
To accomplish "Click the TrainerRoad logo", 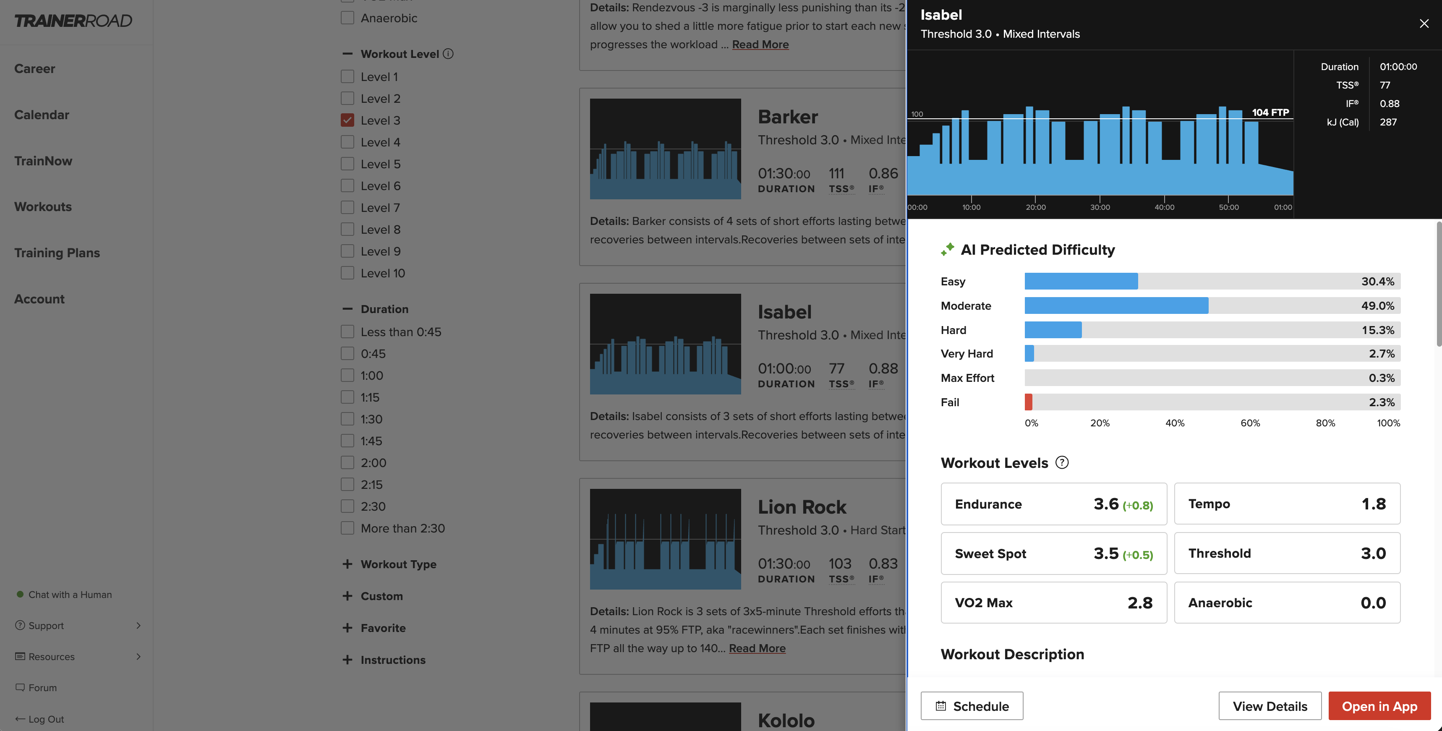I will (73, 21).
